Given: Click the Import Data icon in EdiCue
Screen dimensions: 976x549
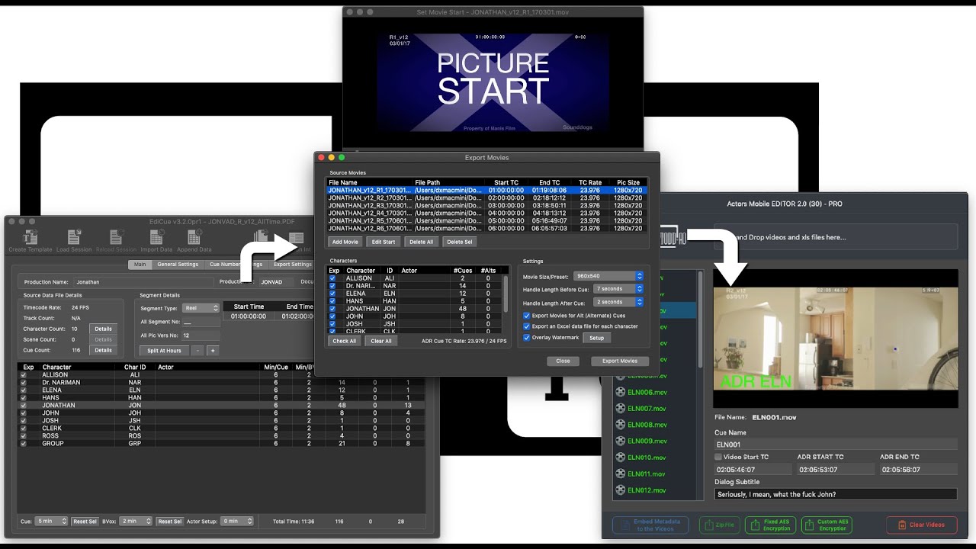Looking at the screenshot, I should (x=156, y=237).
